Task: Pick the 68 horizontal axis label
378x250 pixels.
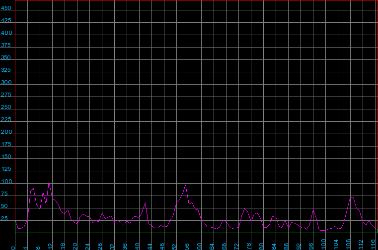Action: coord(224,247)
